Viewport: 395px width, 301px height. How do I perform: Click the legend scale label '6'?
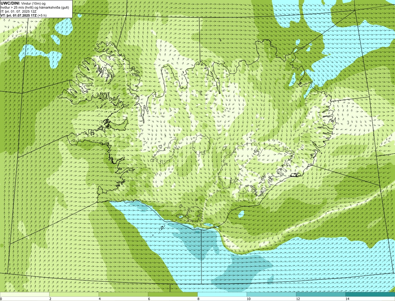click(x=149, y=299)
